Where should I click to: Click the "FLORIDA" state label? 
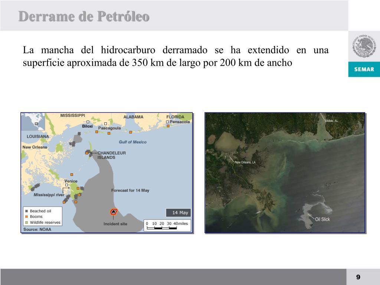pyautogui.click(x=175, y=117)
